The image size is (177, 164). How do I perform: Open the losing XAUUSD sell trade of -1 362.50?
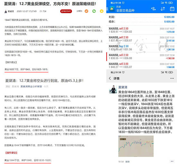pyautogui.click(x=142, y=56)
